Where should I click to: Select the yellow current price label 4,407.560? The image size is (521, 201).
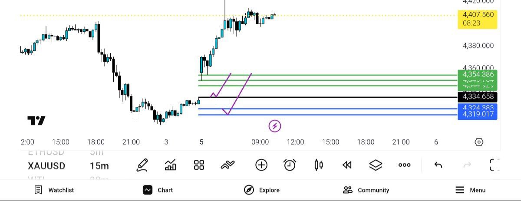tap(477, 19)
